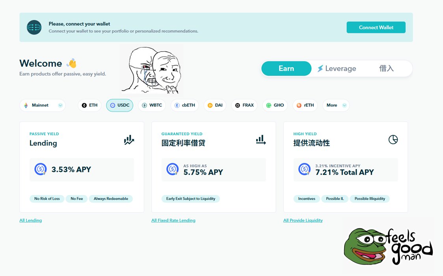The height and width of the screenshot is (276, 443).
Task: Click the fixed rate bar chart icon
Action: pos(261,140)
